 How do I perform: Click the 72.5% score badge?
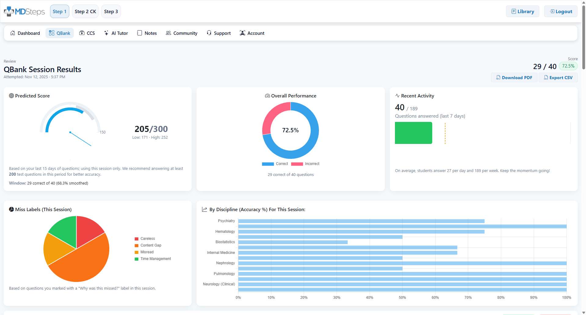568,66
